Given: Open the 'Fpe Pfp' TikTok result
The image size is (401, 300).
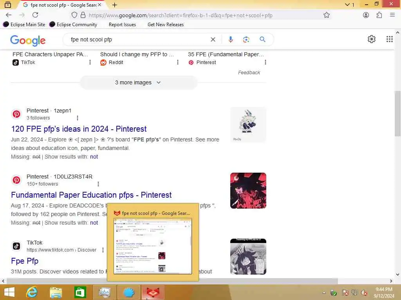Looking at the screenshot, I should click(25, 261).
